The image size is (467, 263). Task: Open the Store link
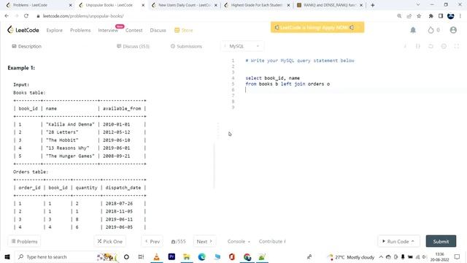184,30
